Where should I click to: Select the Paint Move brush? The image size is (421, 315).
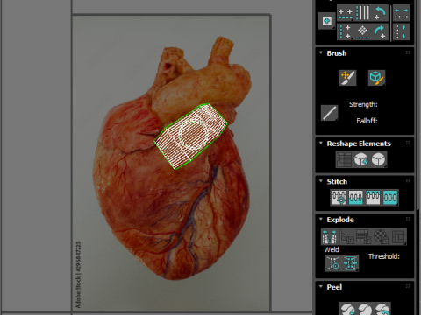(347, 78)
